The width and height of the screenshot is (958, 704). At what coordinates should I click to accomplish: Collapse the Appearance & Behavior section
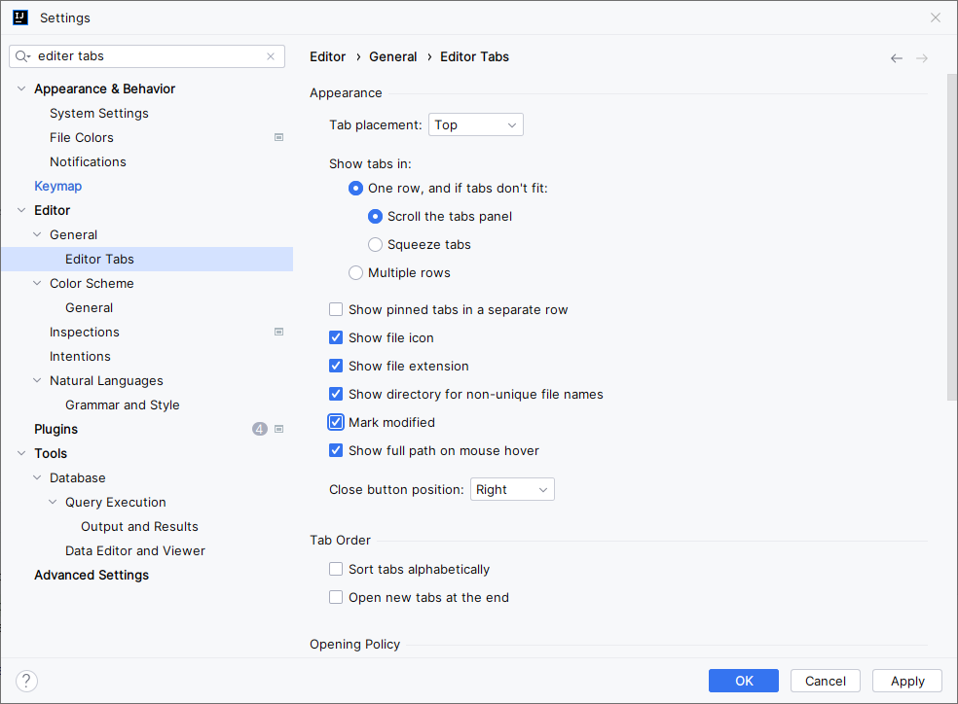[x=21, y=88]
